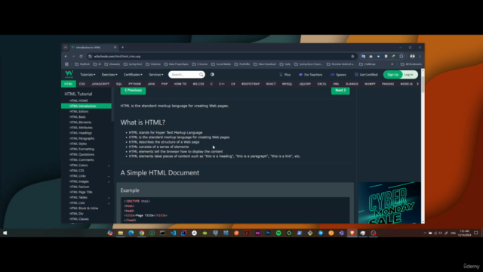
Task: Open the Cyber Monday Sale ad
Action: [x=389, y=202]
